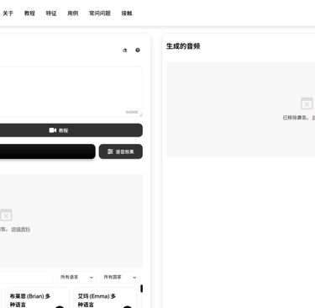Click the help question mark icon

(138, 50)
